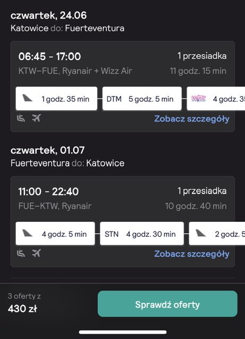Click airplane icon under return flight
This screenshot has width=245, height=339.
(37, 253)
